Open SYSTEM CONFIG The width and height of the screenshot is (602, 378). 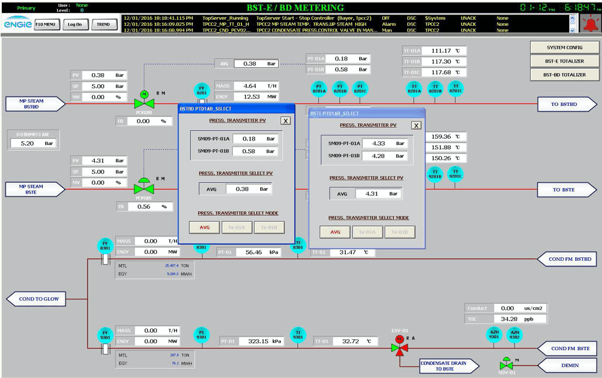[564, 48]
